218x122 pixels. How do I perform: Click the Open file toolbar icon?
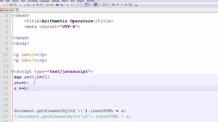pos(7,5)
